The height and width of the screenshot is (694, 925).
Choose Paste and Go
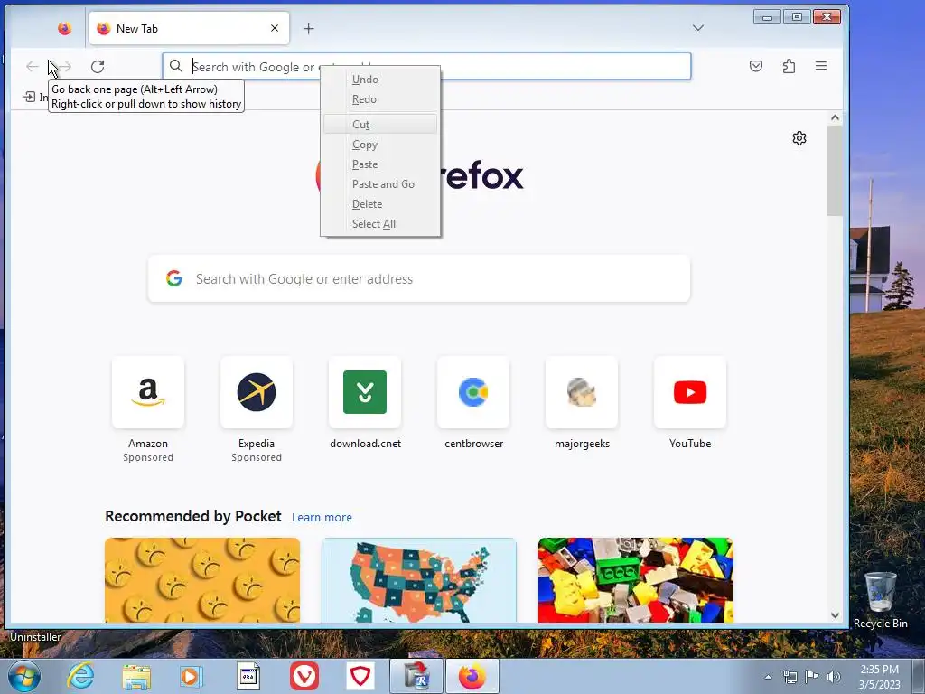[x=380, y=184]
